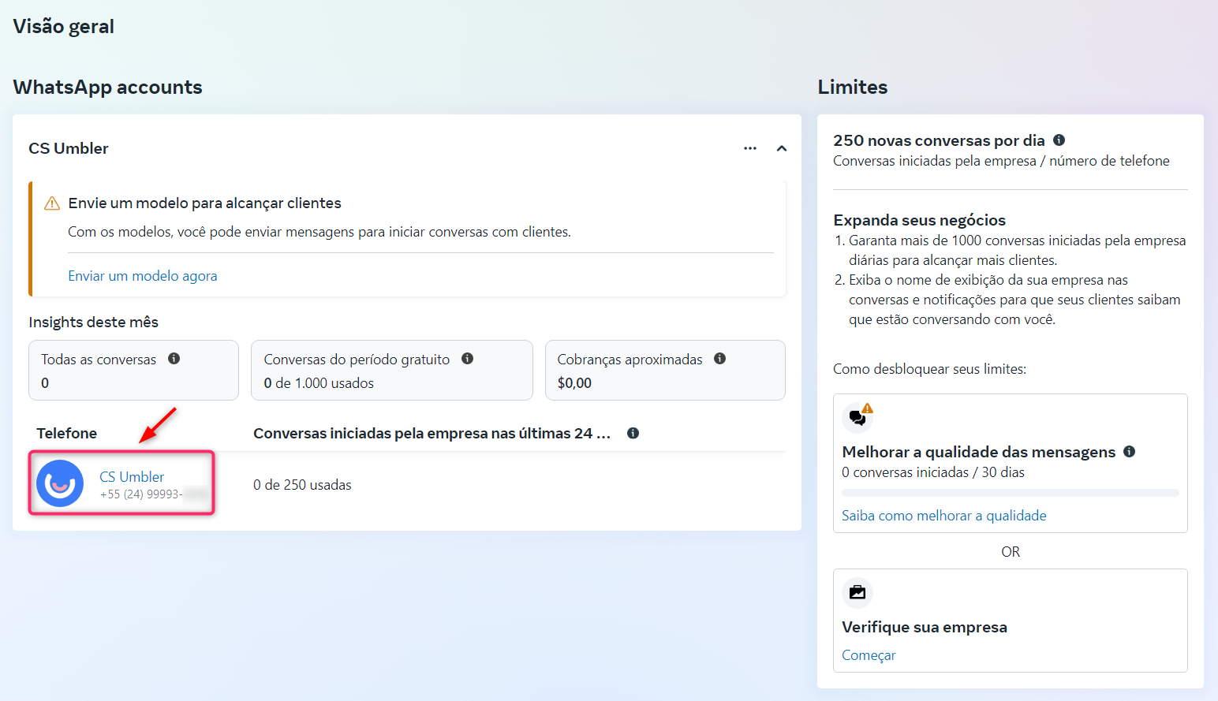Click the message quality progress bar
Screen dimensions: 1218x701
(x=1010, y=493)
